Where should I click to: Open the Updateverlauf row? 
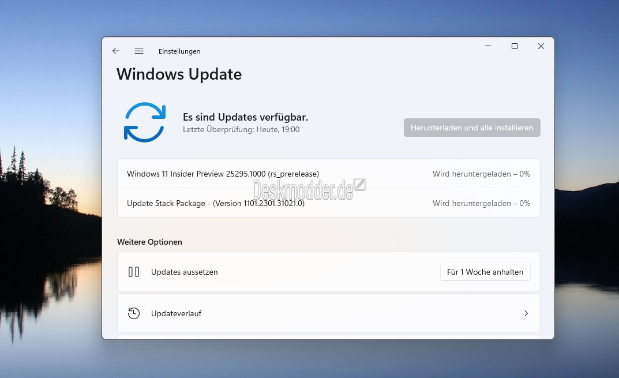point(328,313)
